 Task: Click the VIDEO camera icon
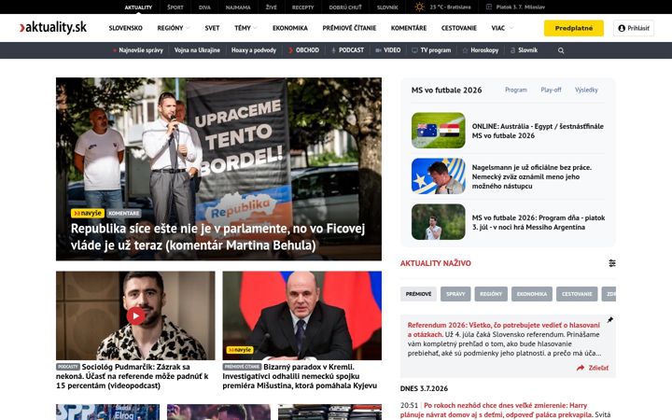(x=378, y=50)
